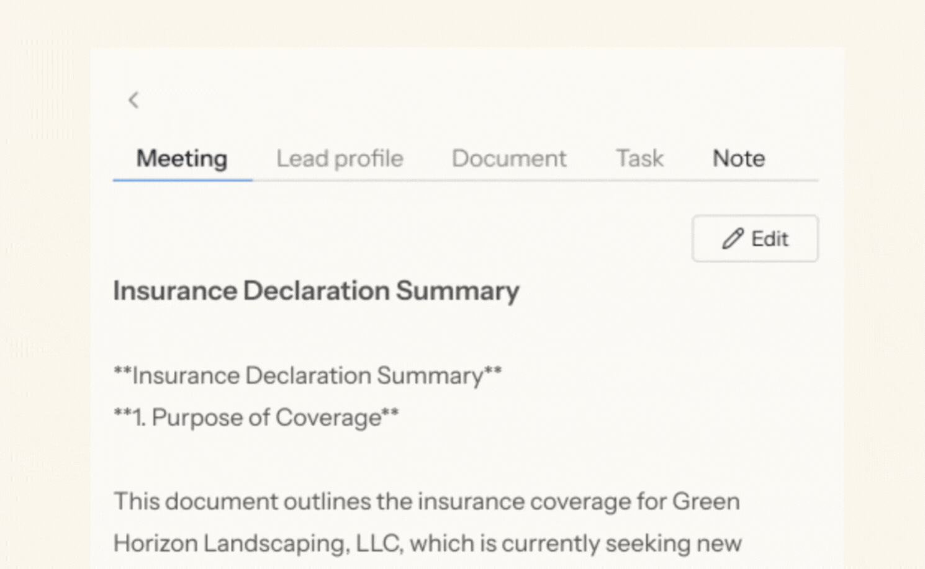925x569 pixels.
Task: Select the Document tab
Action: pos(508,159)
